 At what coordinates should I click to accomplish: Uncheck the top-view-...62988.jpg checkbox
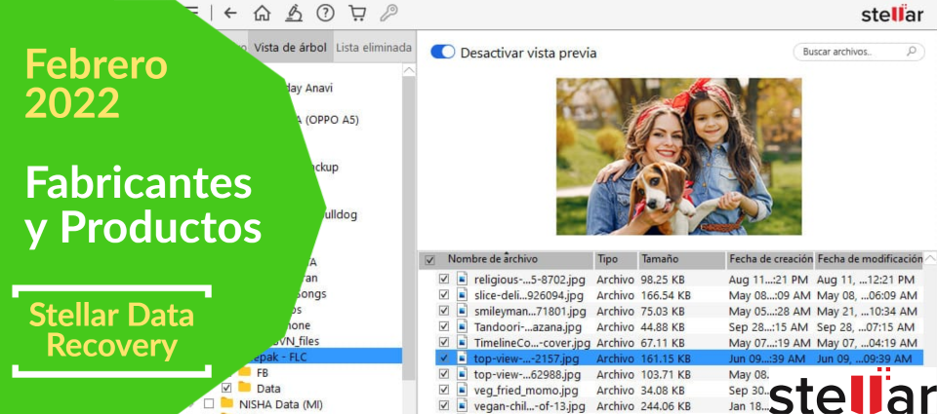[x=443, y=374]
